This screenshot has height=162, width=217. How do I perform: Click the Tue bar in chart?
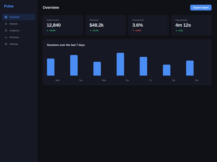click(x=74, y=65)
